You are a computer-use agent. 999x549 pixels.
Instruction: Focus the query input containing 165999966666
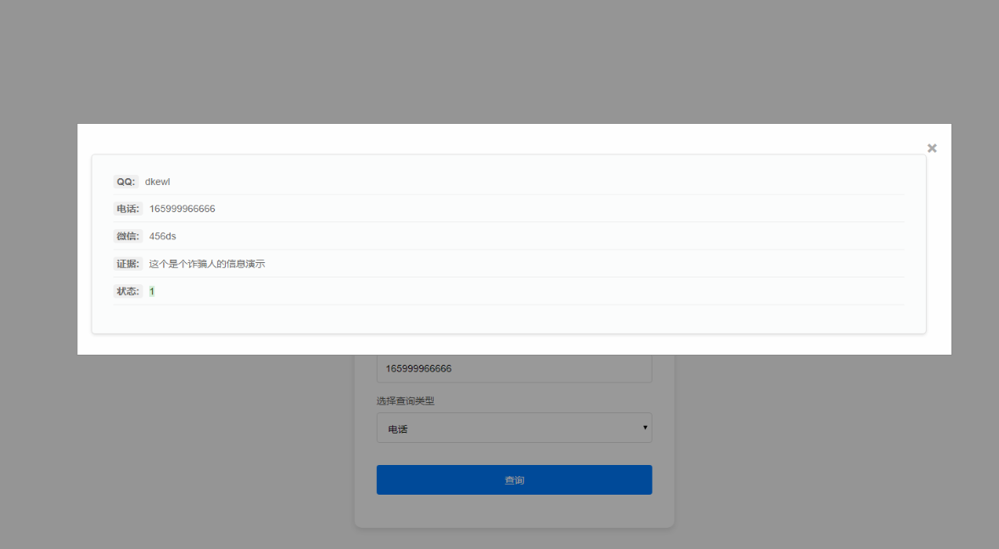click(514, 369)
